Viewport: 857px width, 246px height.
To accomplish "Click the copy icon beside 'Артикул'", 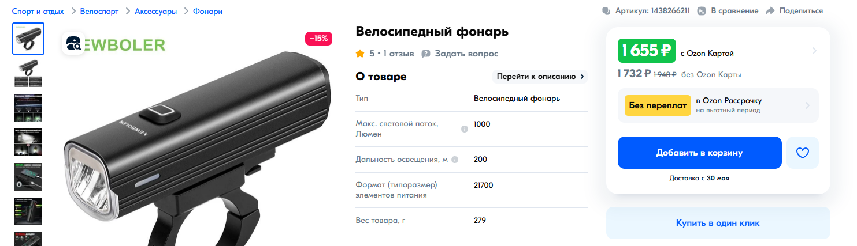I will (x=606, y=11).
